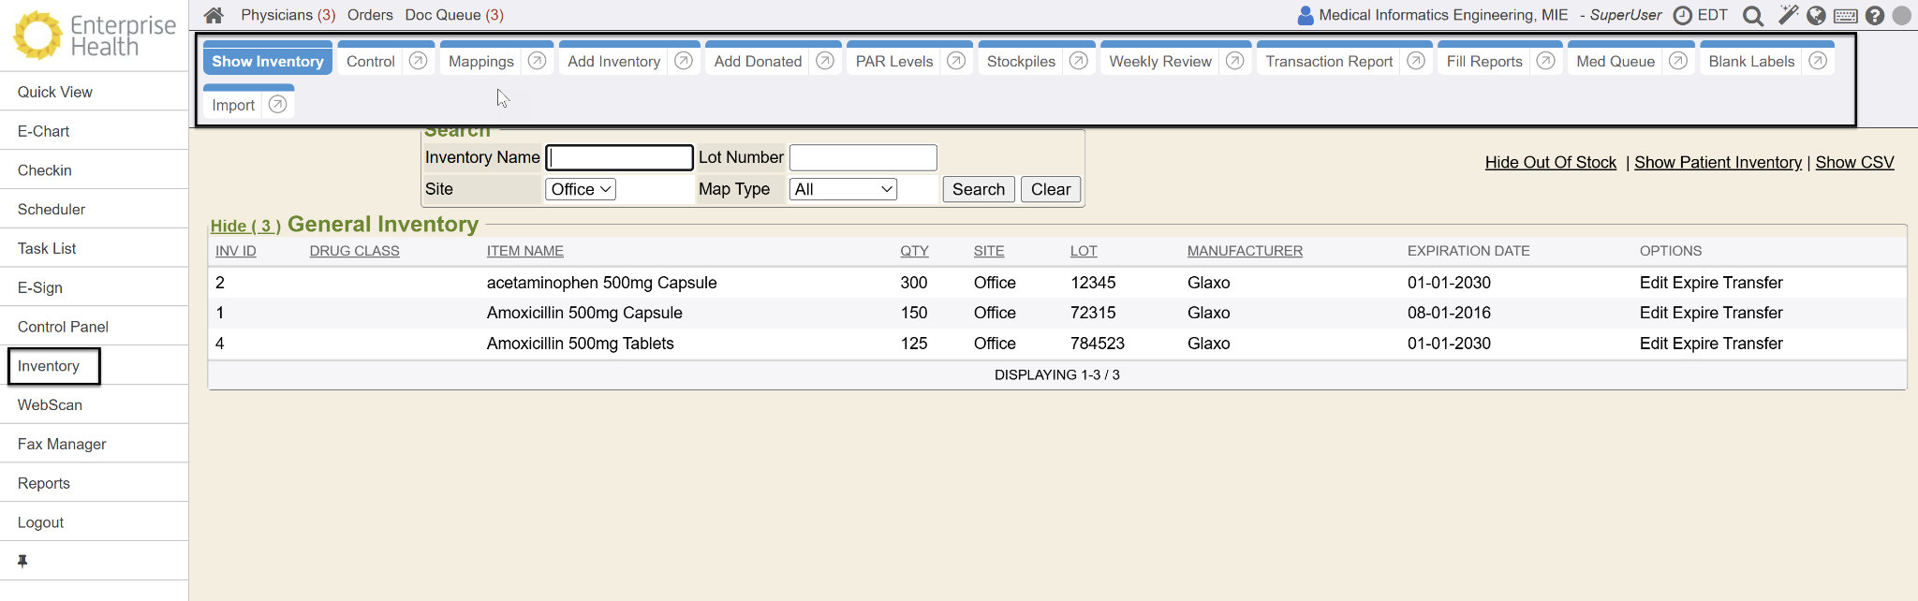Click the magic wand icon
The image size is (1918, 601).
pyautogui.click(x=1788, y=15)
